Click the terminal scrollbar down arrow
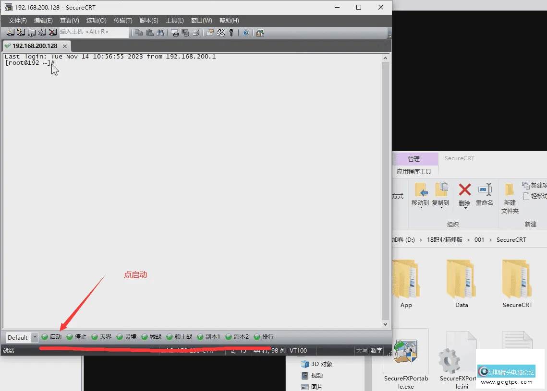547x391 pixels. click(386, 324)
